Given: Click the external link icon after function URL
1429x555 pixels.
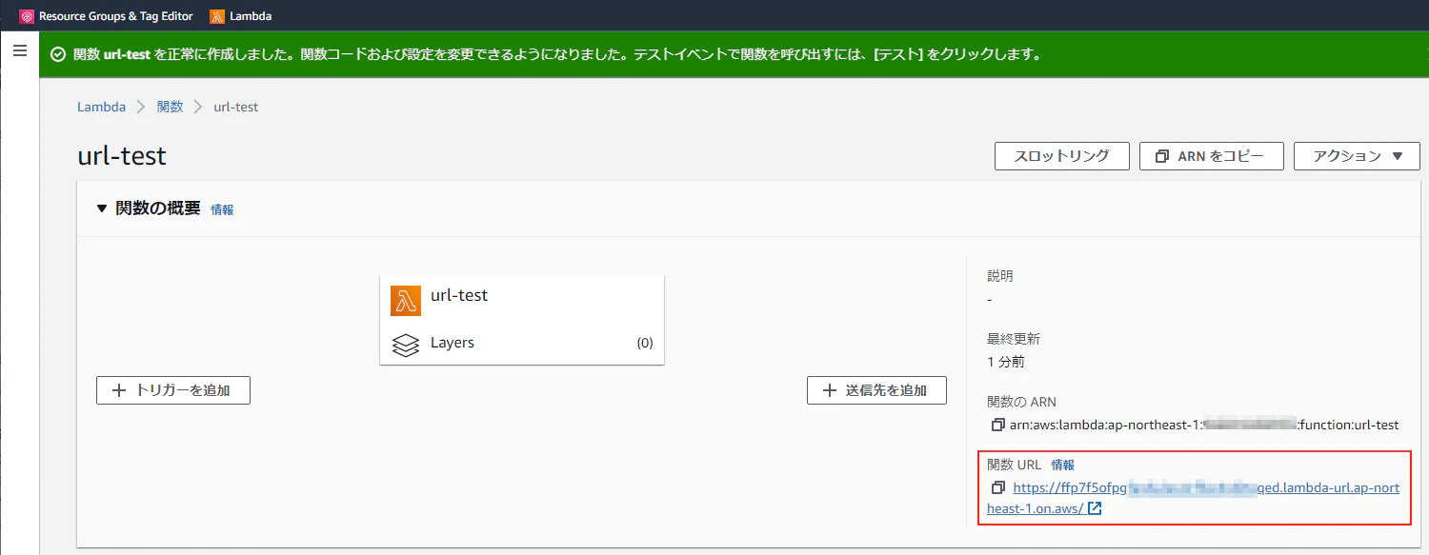Looking at the screenshot, I should [1096, 508].
